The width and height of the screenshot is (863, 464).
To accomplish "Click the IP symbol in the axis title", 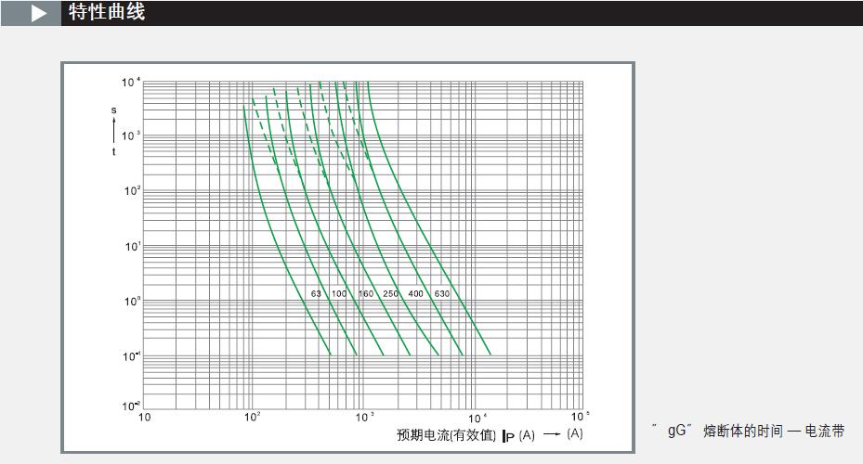I will pos(509,435).
